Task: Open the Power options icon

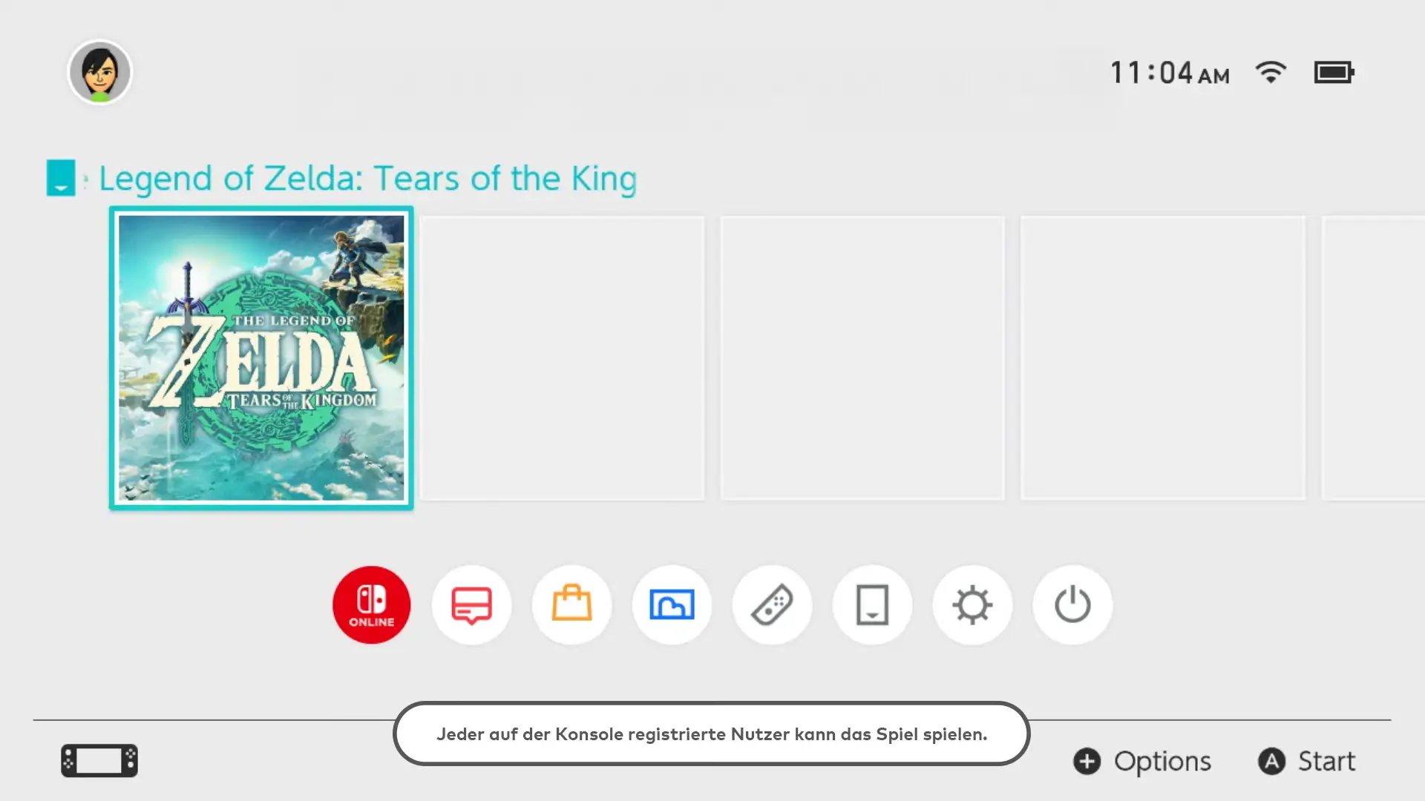Action: 1072,604
